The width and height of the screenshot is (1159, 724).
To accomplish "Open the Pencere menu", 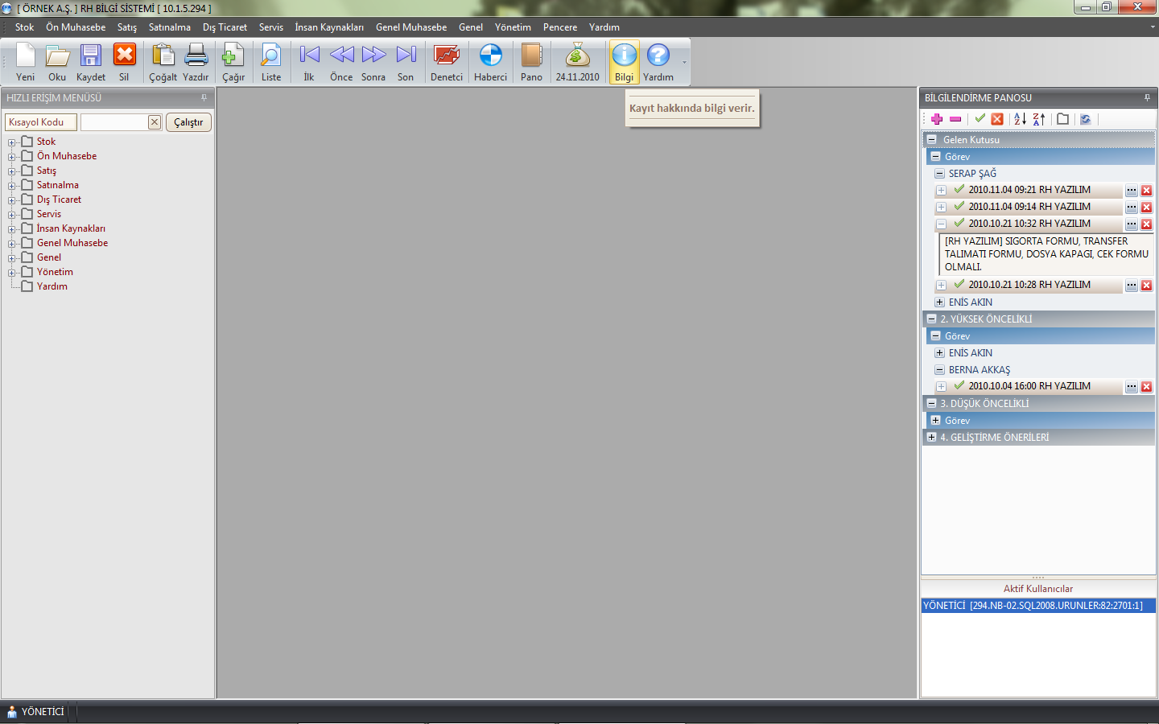I will pyautogui.click(x=559, y=27).
